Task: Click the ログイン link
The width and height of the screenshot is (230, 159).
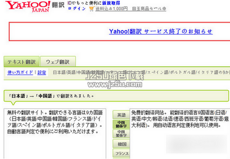Action: (77, 9)
